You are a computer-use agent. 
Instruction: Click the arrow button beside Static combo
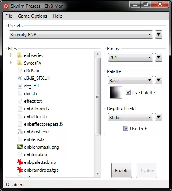point(159,117)
